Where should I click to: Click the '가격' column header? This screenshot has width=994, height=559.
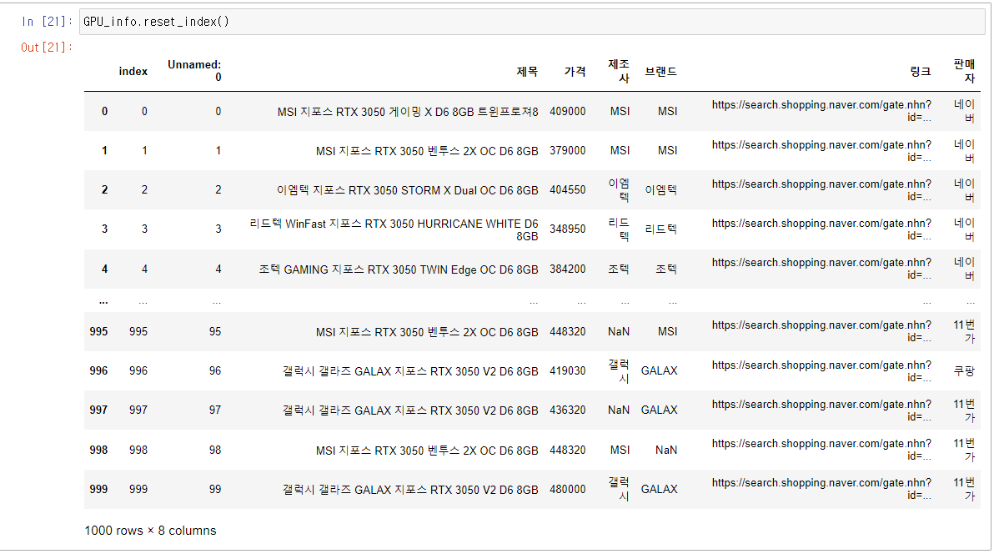point(575,71)
